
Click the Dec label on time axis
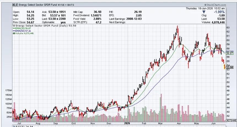click(109, 123)
